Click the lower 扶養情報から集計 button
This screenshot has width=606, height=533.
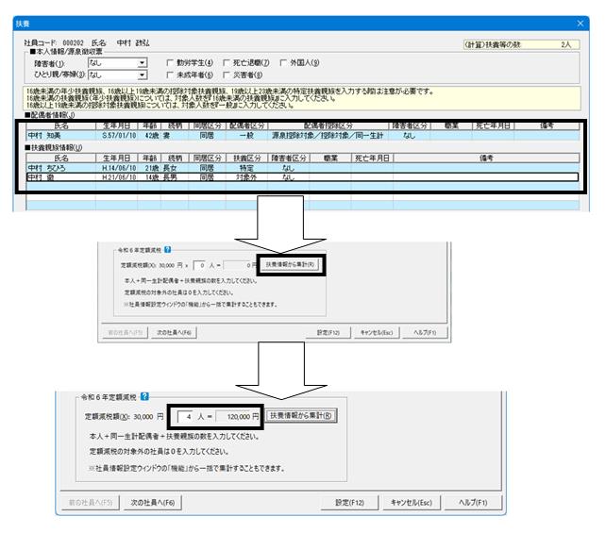click(301, 416)
